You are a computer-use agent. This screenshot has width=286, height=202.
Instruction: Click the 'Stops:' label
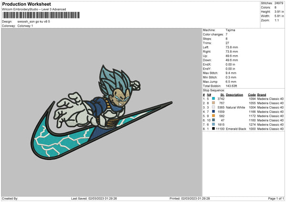tap(207, 39)
